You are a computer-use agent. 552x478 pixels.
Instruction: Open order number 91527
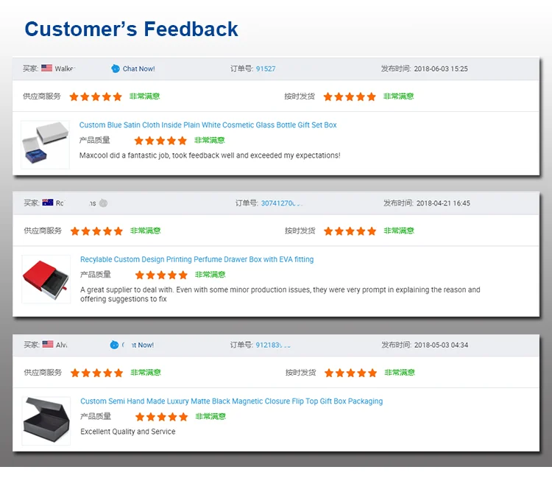tap(266, 68)
